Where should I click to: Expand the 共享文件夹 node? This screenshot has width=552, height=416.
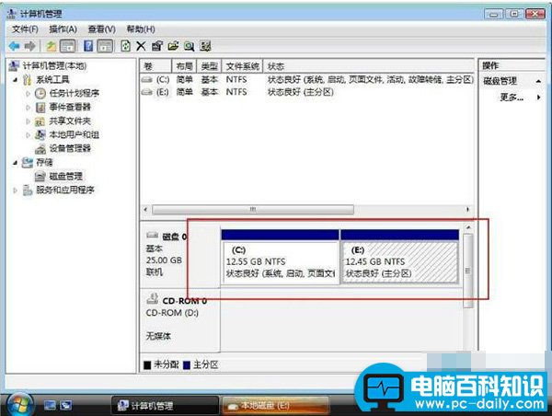pyautogui.click(x=28, y=121)
